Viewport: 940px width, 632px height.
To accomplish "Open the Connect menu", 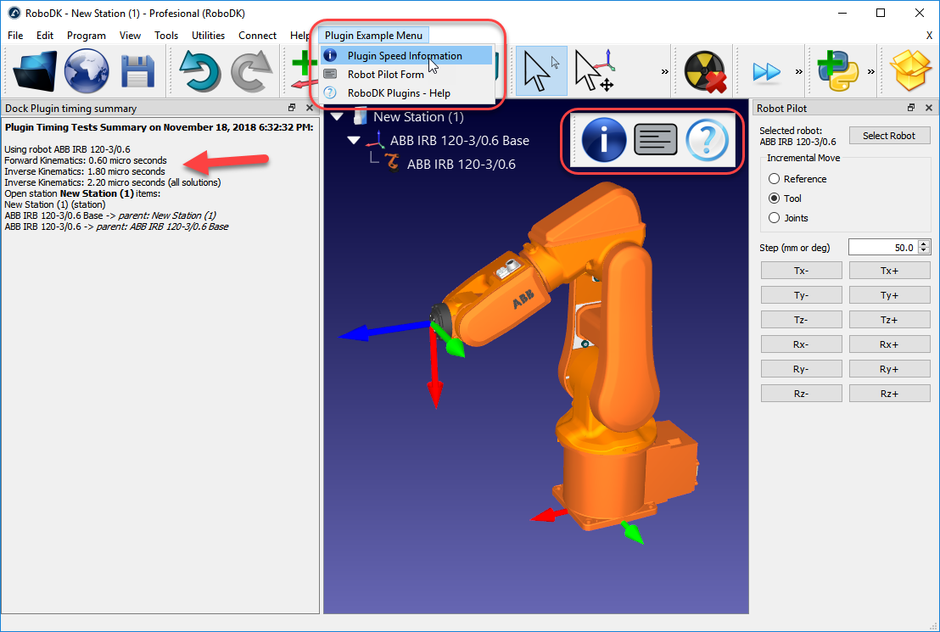I will click(257, 36).
